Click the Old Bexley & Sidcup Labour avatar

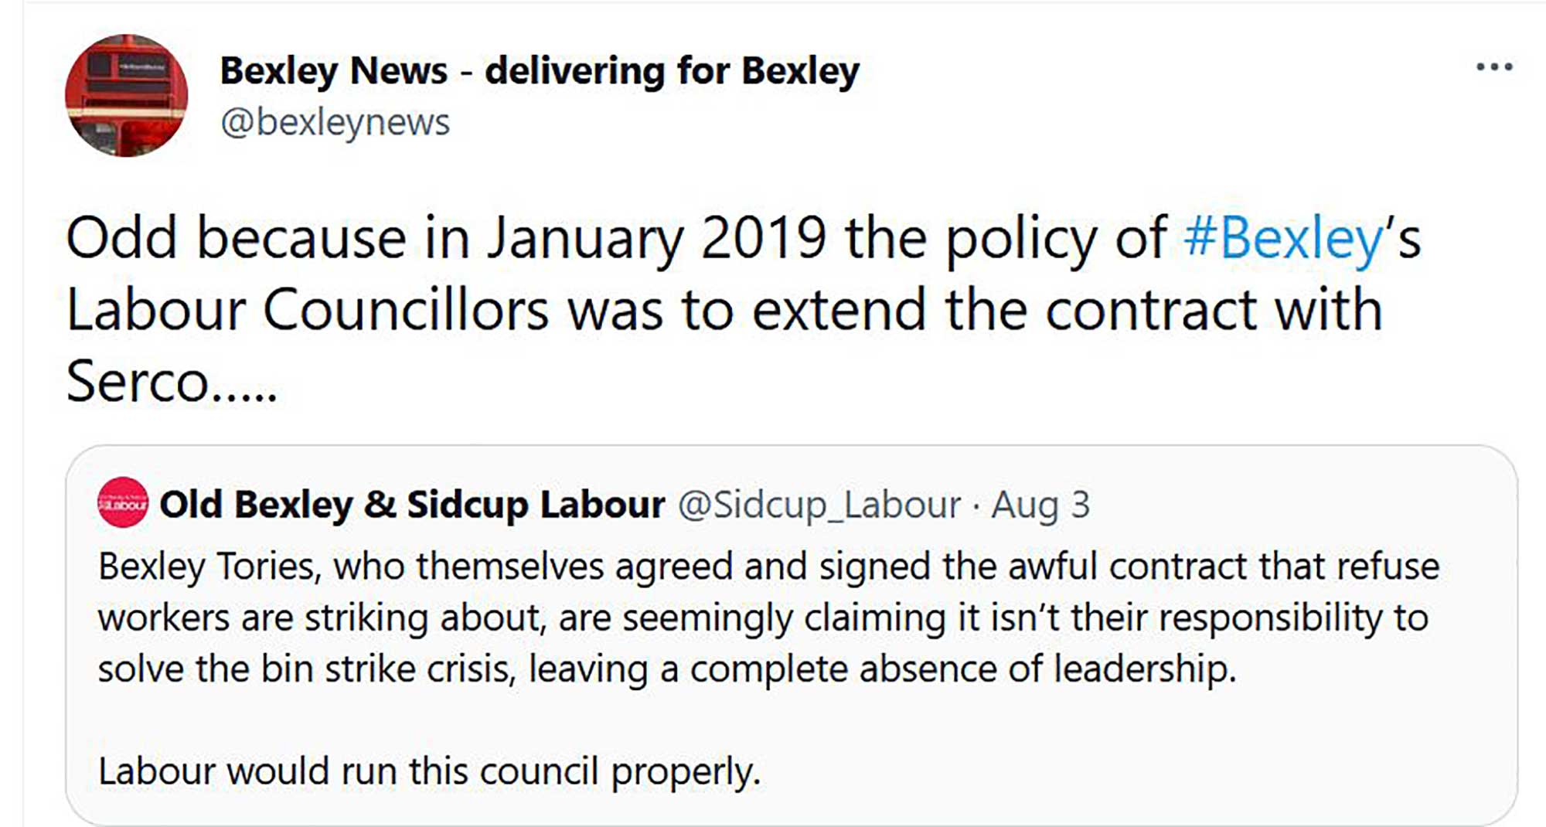click(x=122, y=503)
